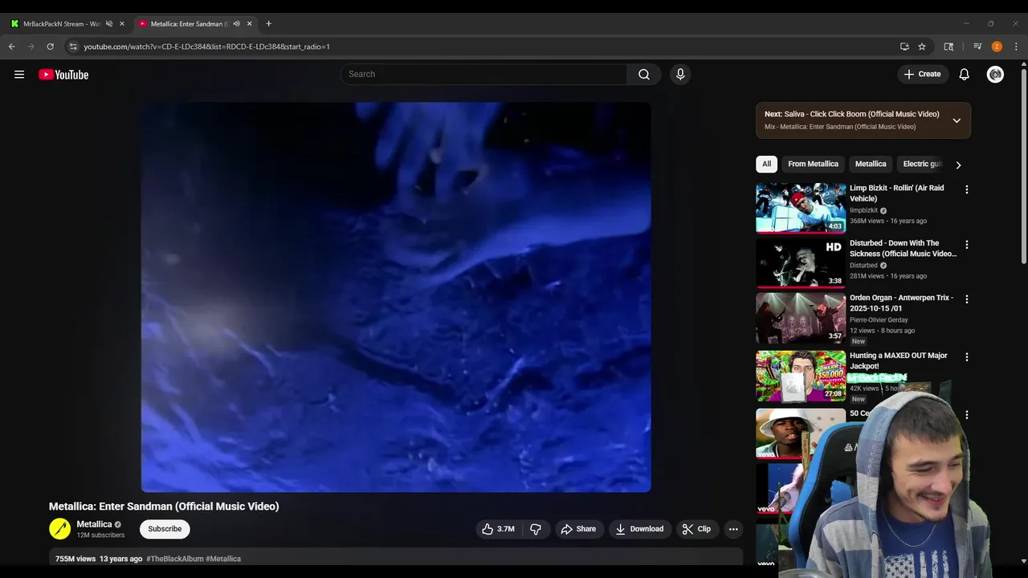Click the 755M views count text
Viewport: 1028px width, 578px height.
(x=75, y=559)
